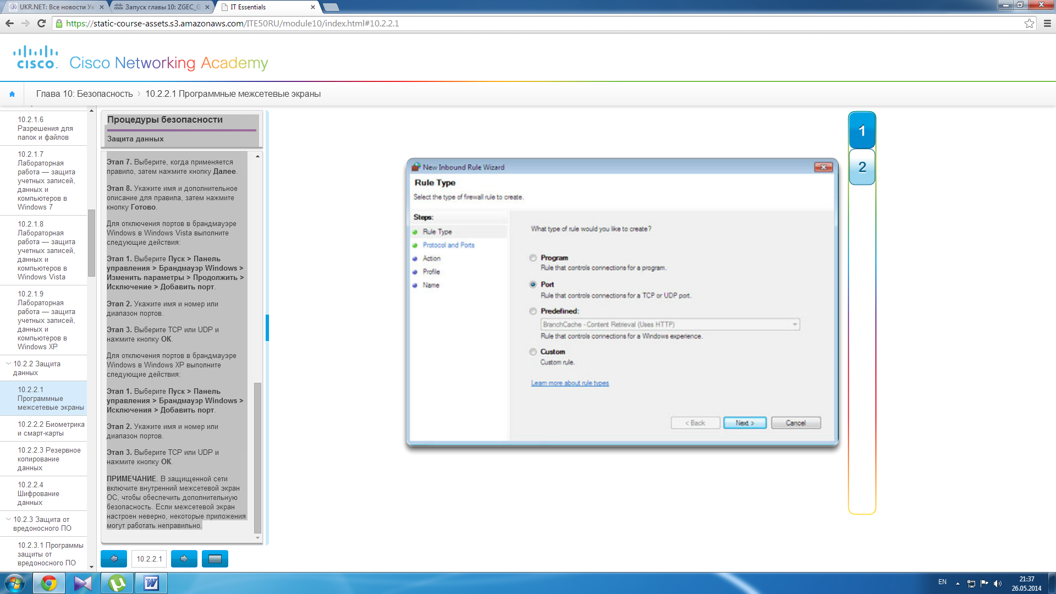Select the Custom rule type radio
Screen dimensions: 1056x594
pyautogui.click(x=533, y=352)
